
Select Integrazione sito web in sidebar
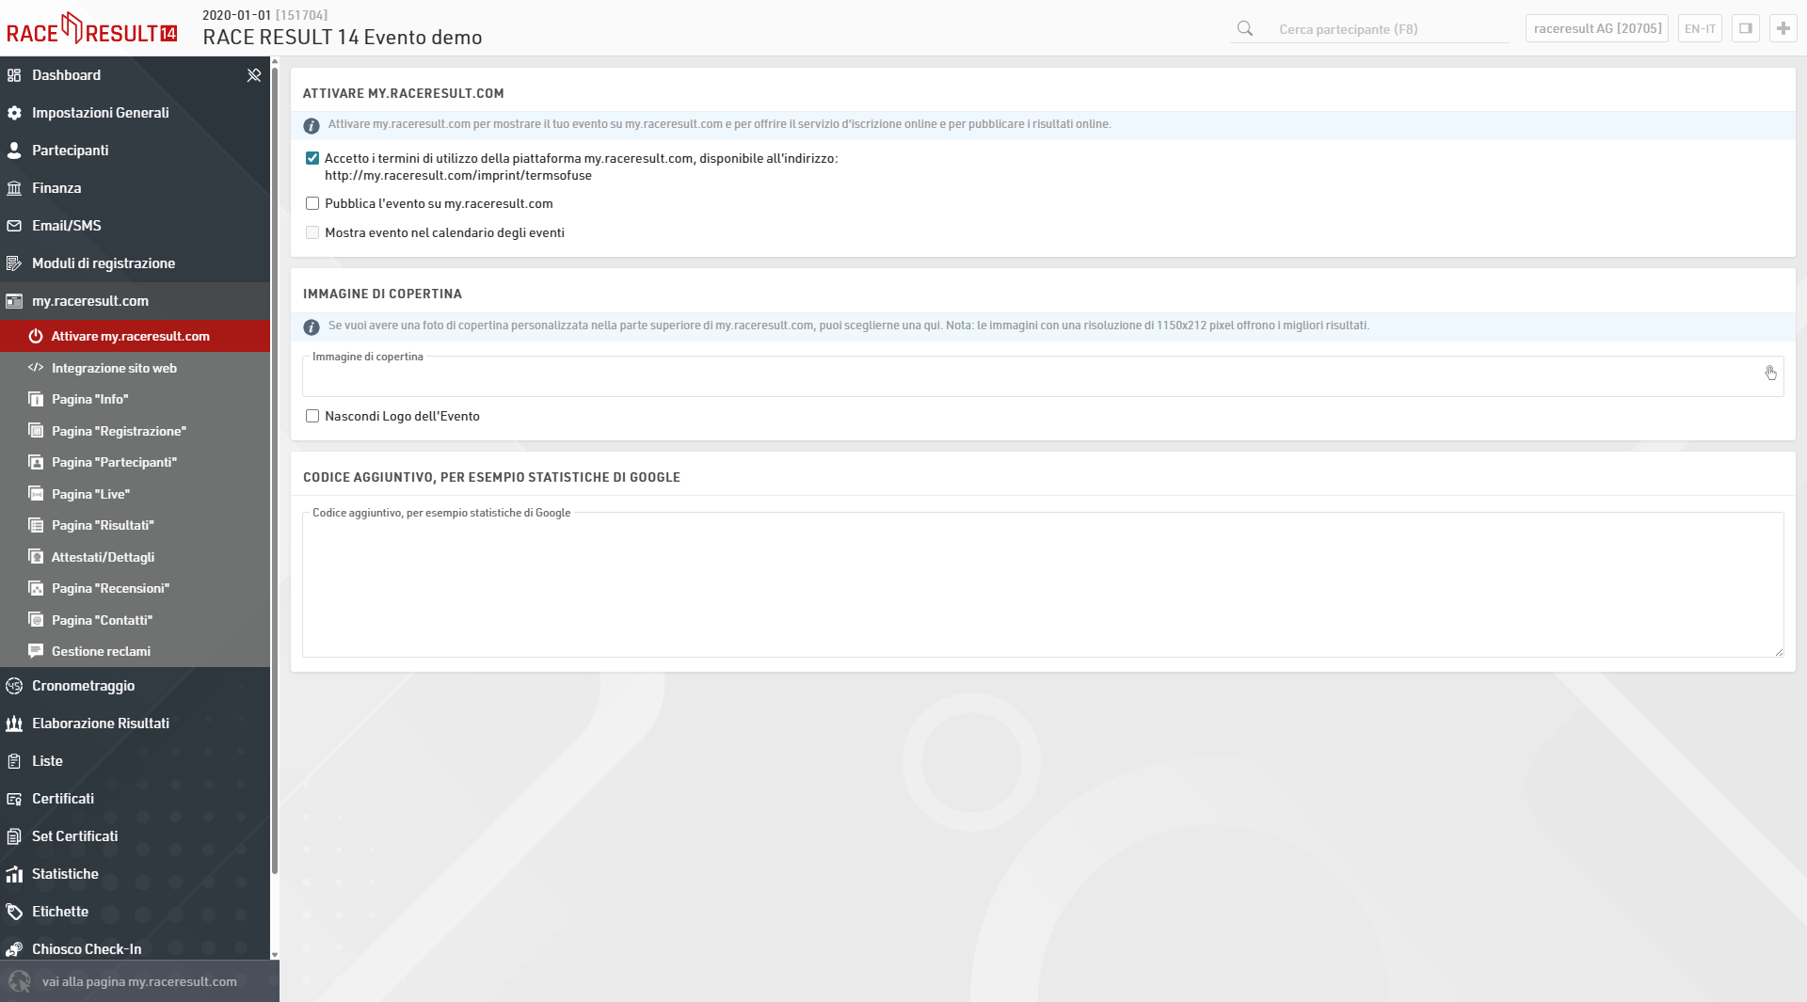(114, 368)
